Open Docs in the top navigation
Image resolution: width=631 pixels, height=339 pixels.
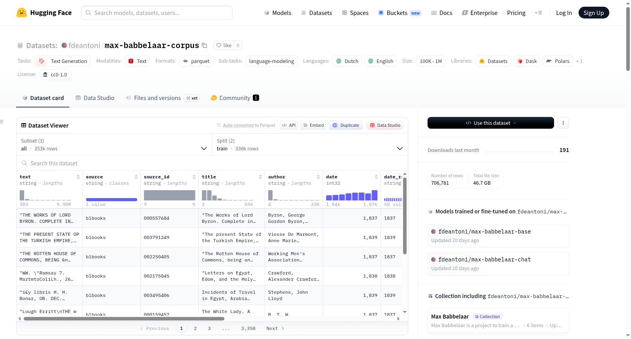tap(442, 13)
